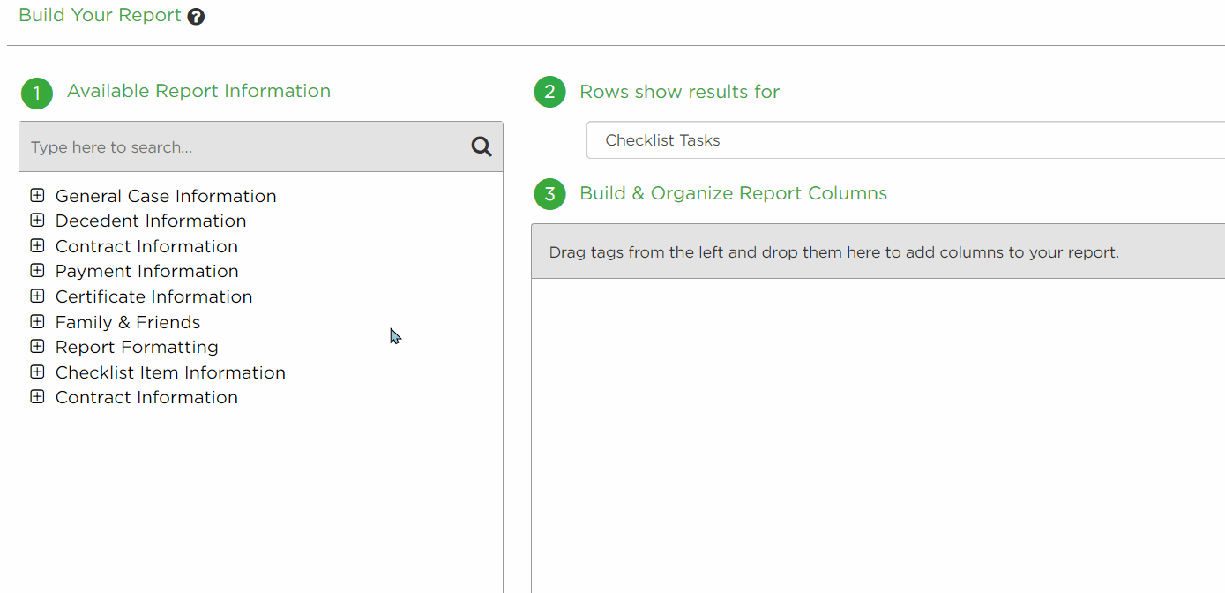Click the plus icon beside Report Formatting
Screen dimensions: 1225x593
click(x=37, y=346)
